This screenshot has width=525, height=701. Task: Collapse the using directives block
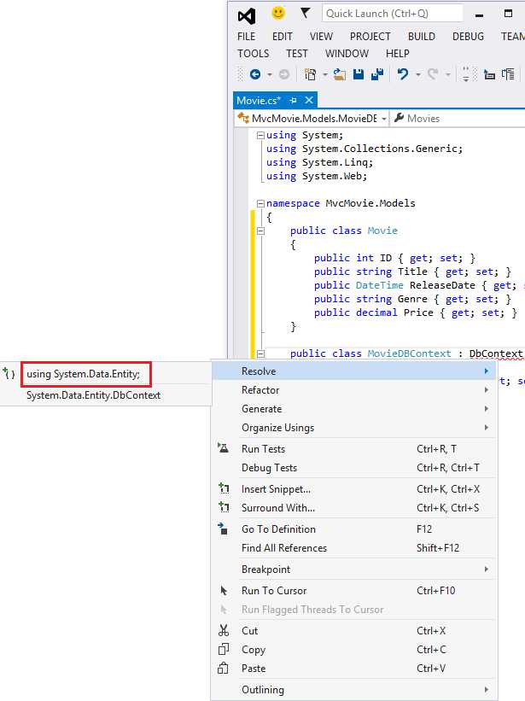260,136
